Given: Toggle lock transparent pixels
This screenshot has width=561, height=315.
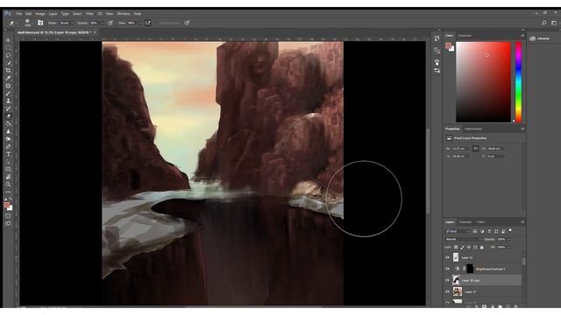Looking at the screenshot, I should 456,247.
